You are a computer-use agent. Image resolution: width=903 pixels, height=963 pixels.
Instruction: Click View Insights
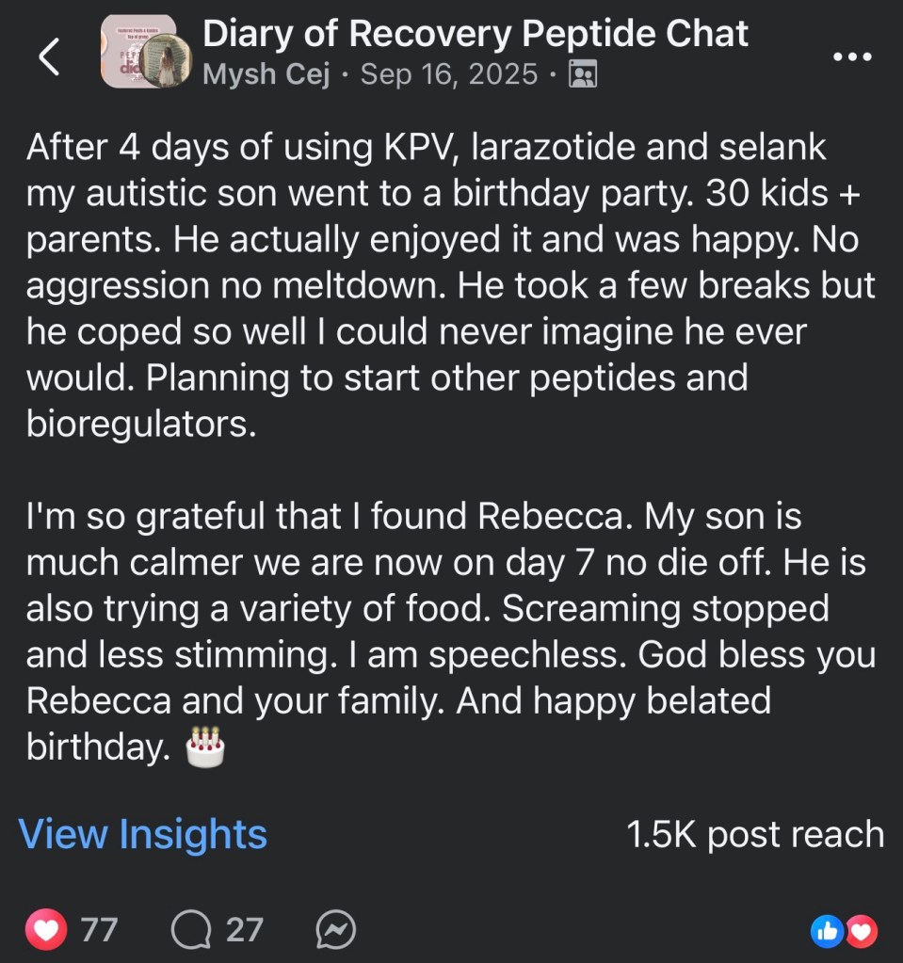point(143,834)
